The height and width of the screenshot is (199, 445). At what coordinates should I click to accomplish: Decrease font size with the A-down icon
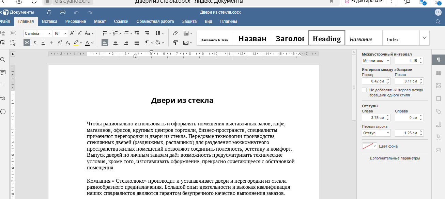(80, 33)
